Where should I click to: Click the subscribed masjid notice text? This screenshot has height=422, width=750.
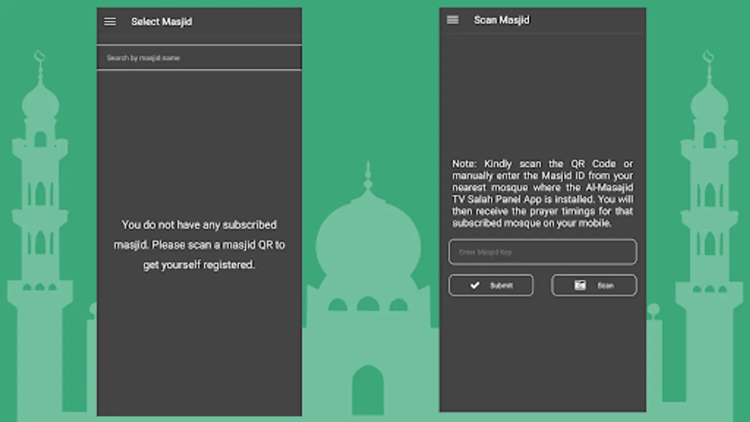[x=199, y=244]
